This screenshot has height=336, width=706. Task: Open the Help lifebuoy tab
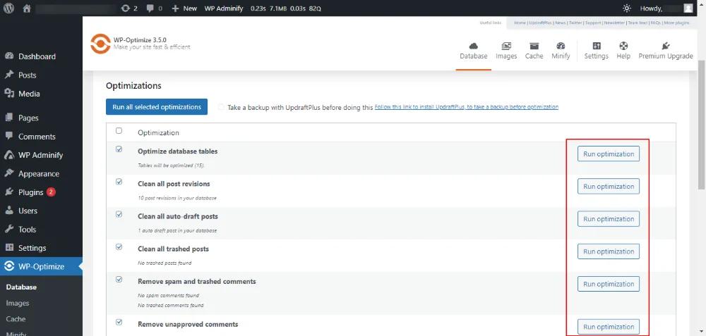pyautogui.click(x=623, y=51)
